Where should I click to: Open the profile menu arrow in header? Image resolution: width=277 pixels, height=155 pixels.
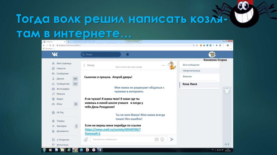point(217,55)
